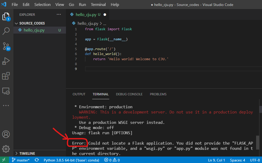The height and width of the screenshot is (163, 262).
Task: Switch to the OUTPUT panel tab
Action: (x=79, y=94)
